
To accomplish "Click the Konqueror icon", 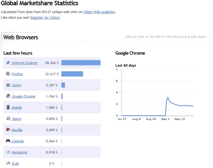I will [8, 152].
